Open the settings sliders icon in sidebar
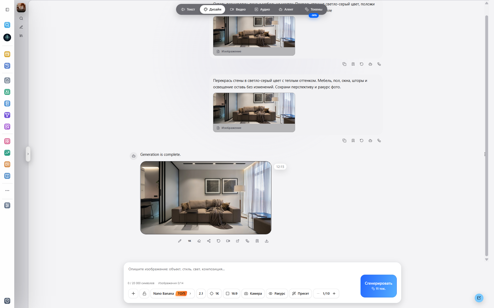The image size is (494, 308). [7, 205]
